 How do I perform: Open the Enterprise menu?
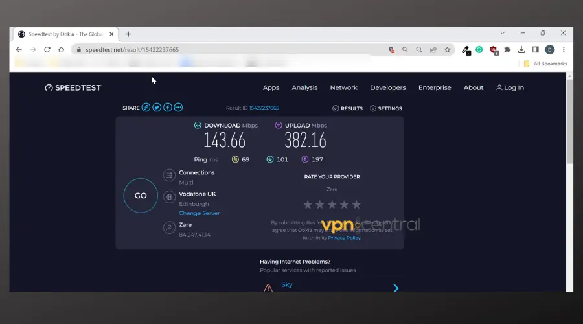click(435, 87)
